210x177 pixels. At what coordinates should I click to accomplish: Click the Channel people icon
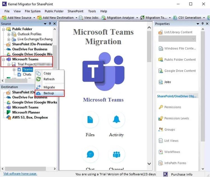coord(117,154)
